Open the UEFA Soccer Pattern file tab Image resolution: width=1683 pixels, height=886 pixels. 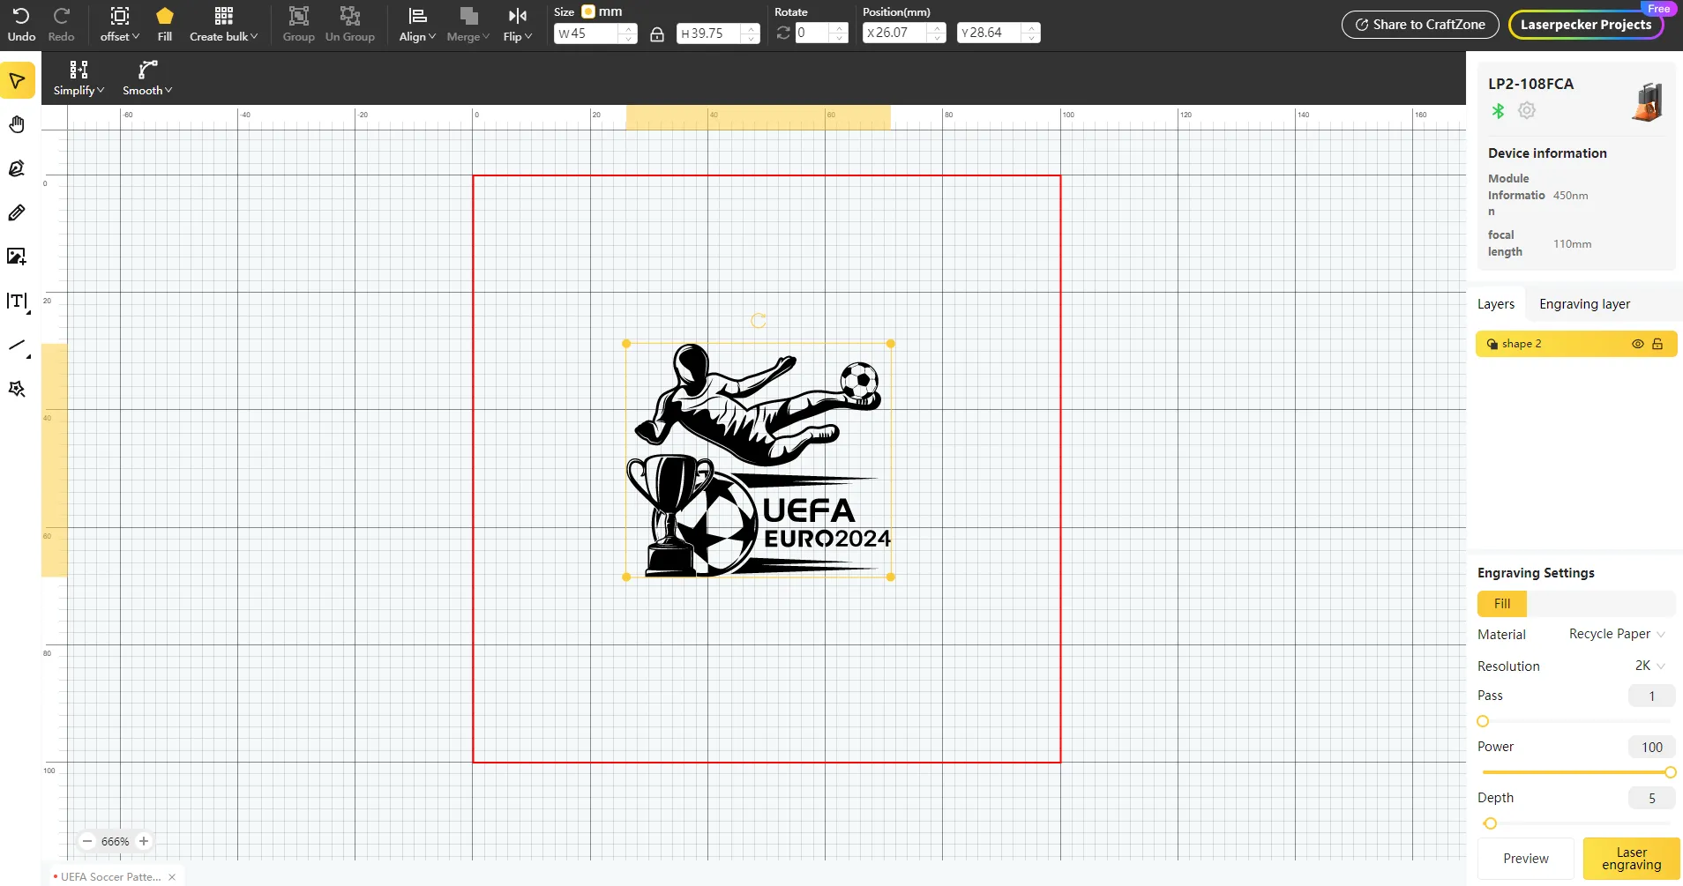point(110,877)
